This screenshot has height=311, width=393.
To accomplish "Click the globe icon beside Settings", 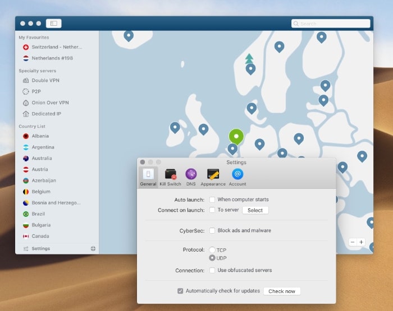I will pos(93,248).
